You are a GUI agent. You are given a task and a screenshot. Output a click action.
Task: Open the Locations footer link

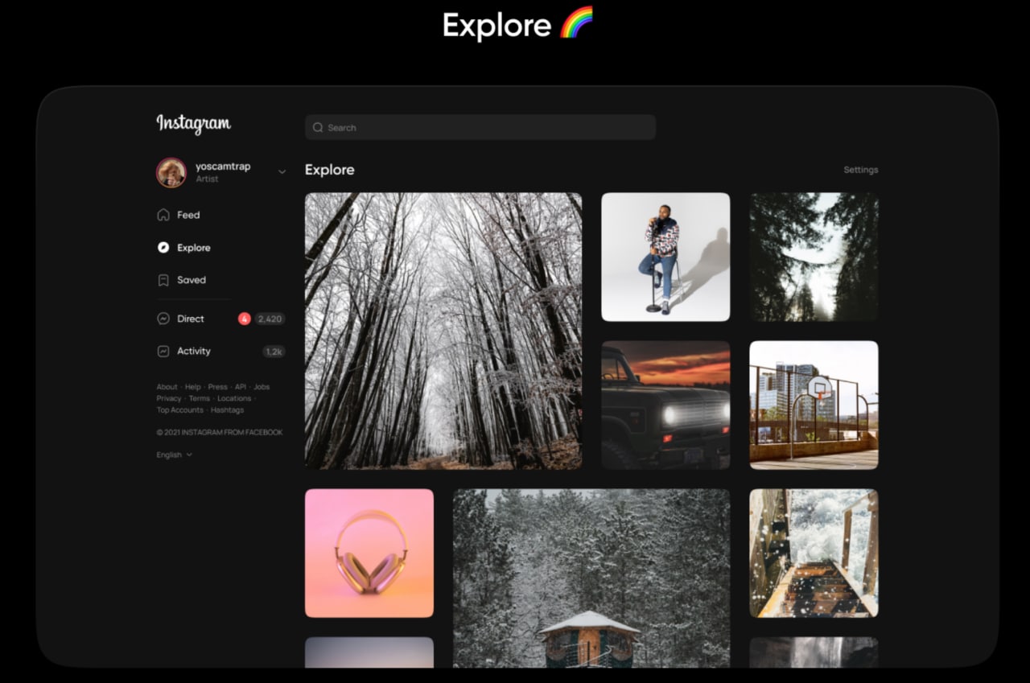[234, 398]
